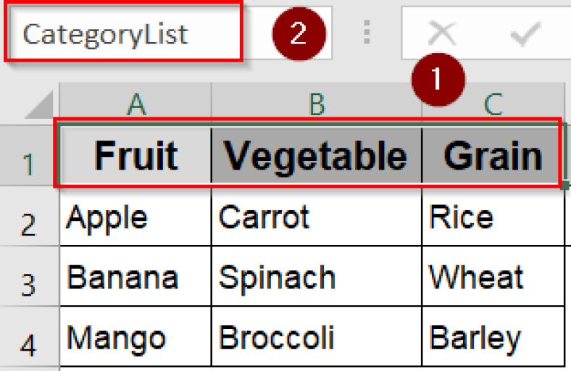Click the Fruit header cell
571x371 pixels.
[136, 156]
